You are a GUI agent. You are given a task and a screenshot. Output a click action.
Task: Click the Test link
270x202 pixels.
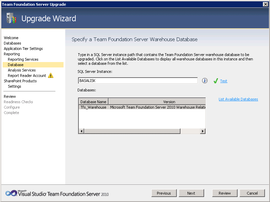(224, 81)
